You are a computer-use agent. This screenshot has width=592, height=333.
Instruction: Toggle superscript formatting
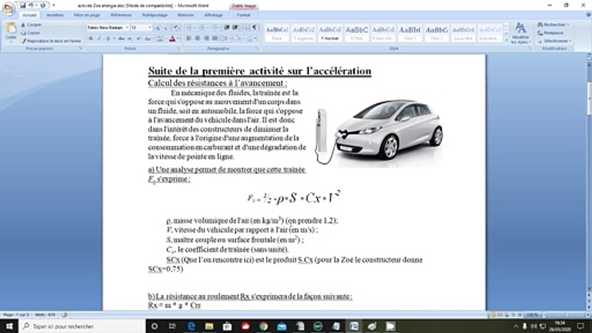pyautogui.click(x=138, y=38)
